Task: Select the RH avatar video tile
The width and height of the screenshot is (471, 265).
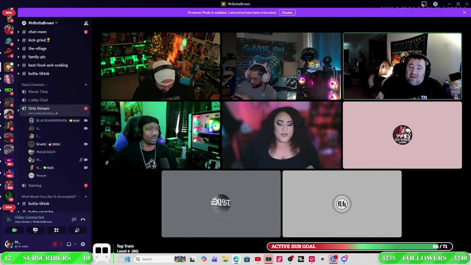Action: click(342, 204)
